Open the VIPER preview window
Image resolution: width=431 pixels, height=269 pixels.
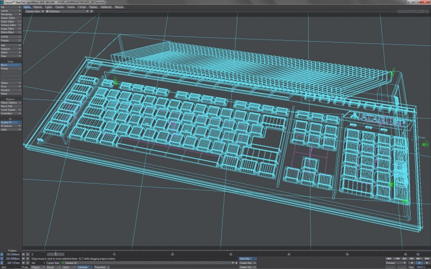tap(11, 37)
